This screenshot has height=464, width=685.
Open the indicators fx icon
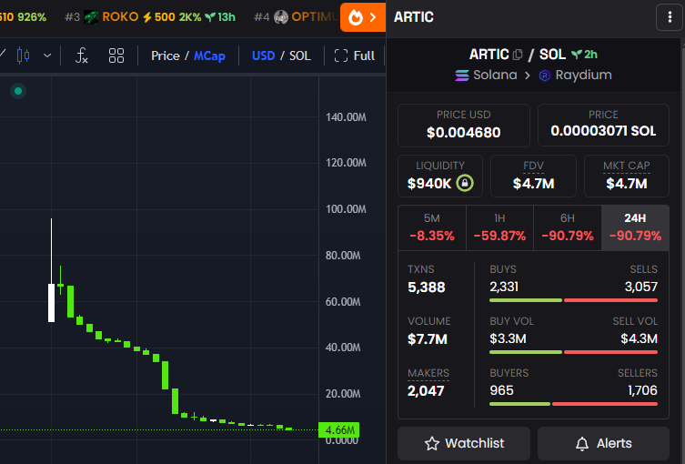[x=82, y=55]
